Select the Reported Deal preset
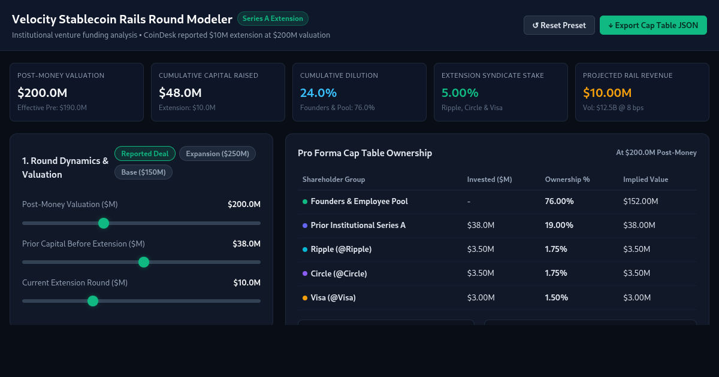The width and height of the screenshot is (719, 377). point(145,154)
